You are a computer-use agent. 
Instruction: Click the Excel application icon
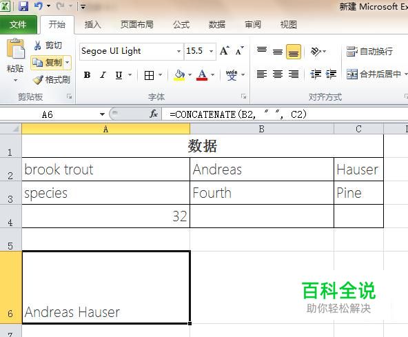[x=5, y=6]
